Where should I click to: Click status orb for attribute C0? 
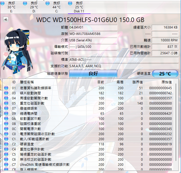pos(6,134)
